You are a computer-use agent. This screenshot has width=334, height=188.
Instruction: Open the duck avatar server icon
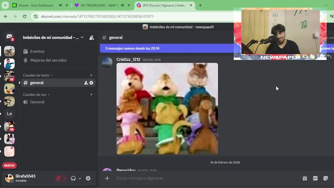[x=9, y=89]
